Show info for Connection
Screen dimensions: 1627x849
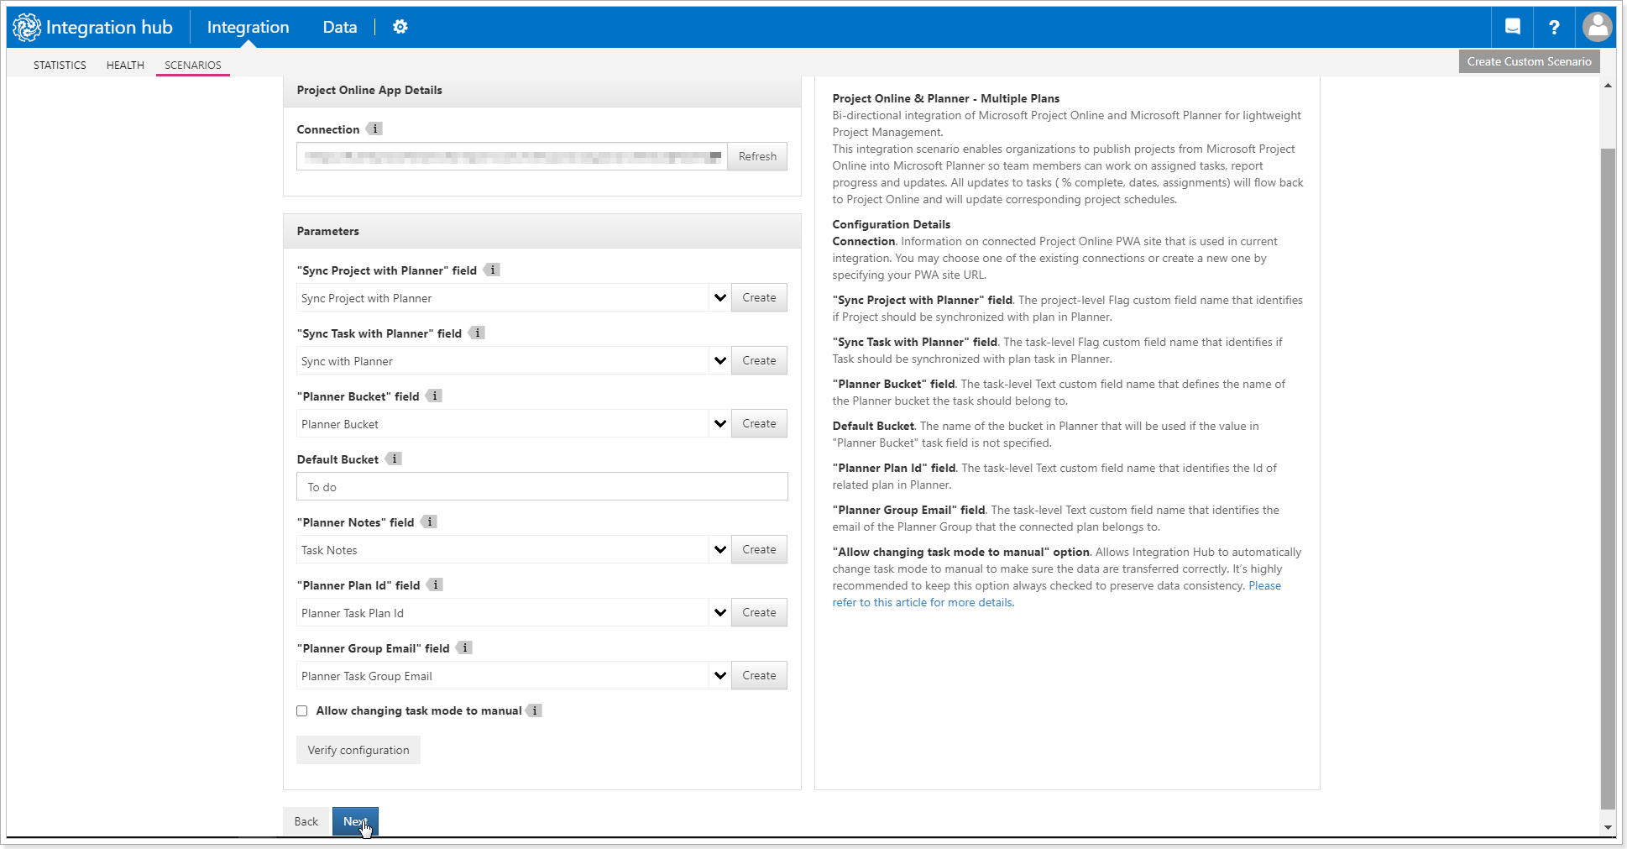tap(374, 128)
